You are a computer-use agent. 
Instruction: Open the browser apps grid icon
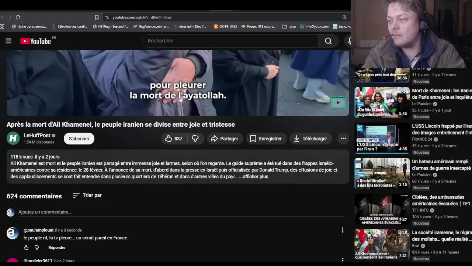2,27
